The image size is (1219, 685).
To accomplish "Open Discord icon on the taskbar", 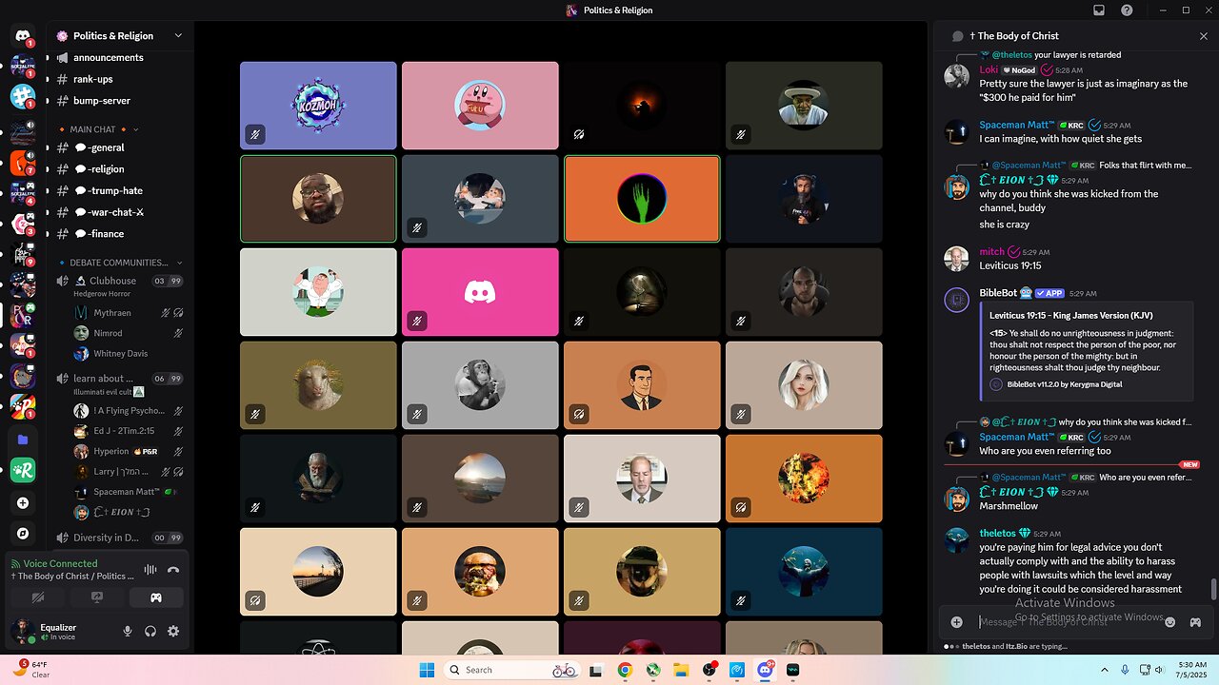I will point(765,670).
